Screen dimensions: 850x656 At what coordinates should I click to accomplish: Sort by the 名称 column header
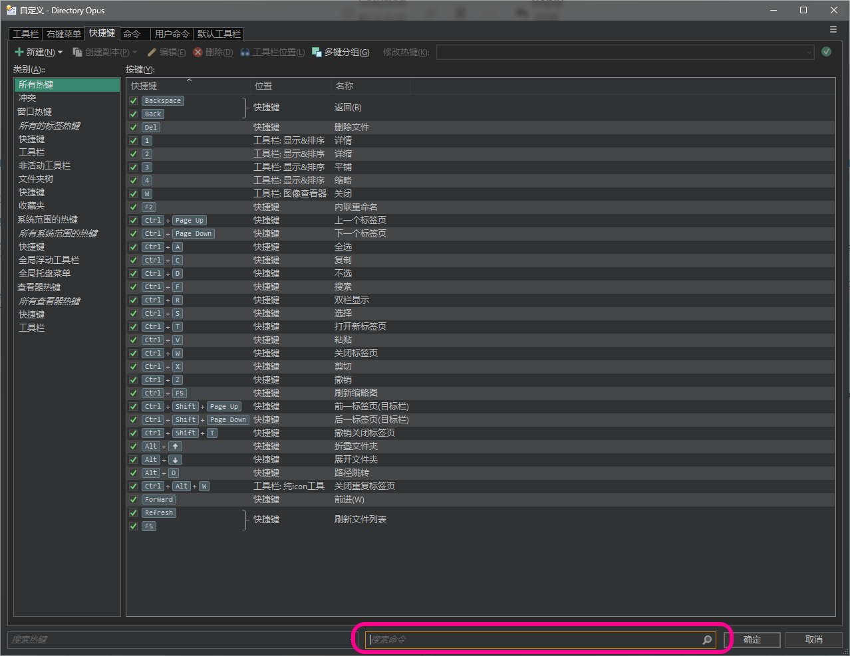click(370, 86)
